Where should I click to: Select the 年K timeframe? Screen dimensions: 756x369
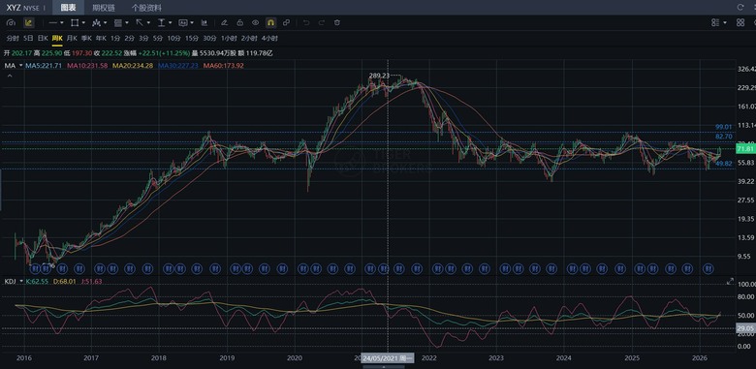[101, 38]
